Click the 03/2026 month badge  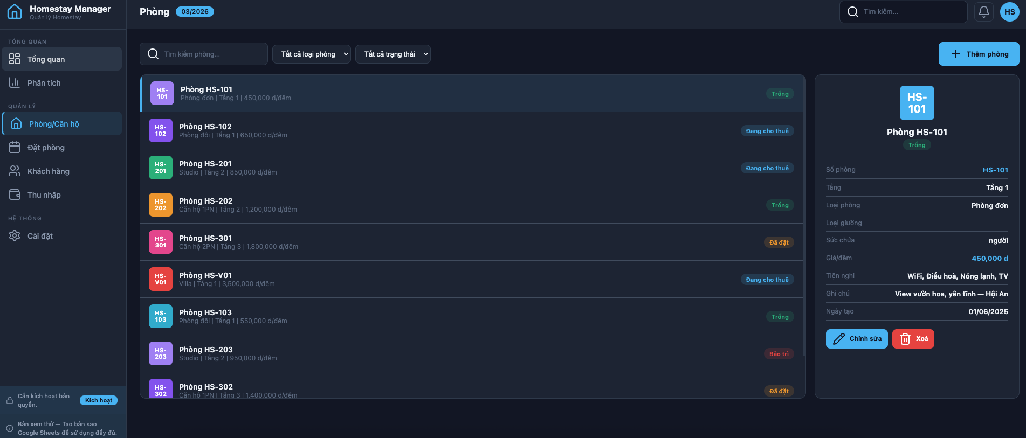pos(195,12)
